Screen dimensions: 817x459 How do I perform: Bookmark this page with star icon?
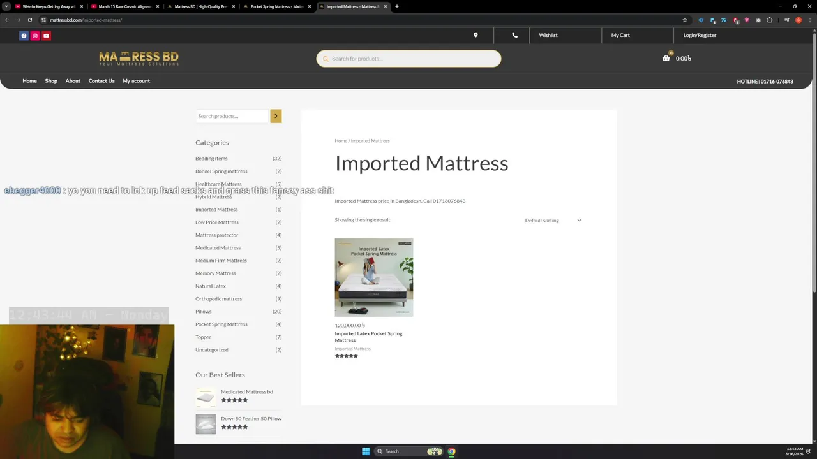(685, 20)
